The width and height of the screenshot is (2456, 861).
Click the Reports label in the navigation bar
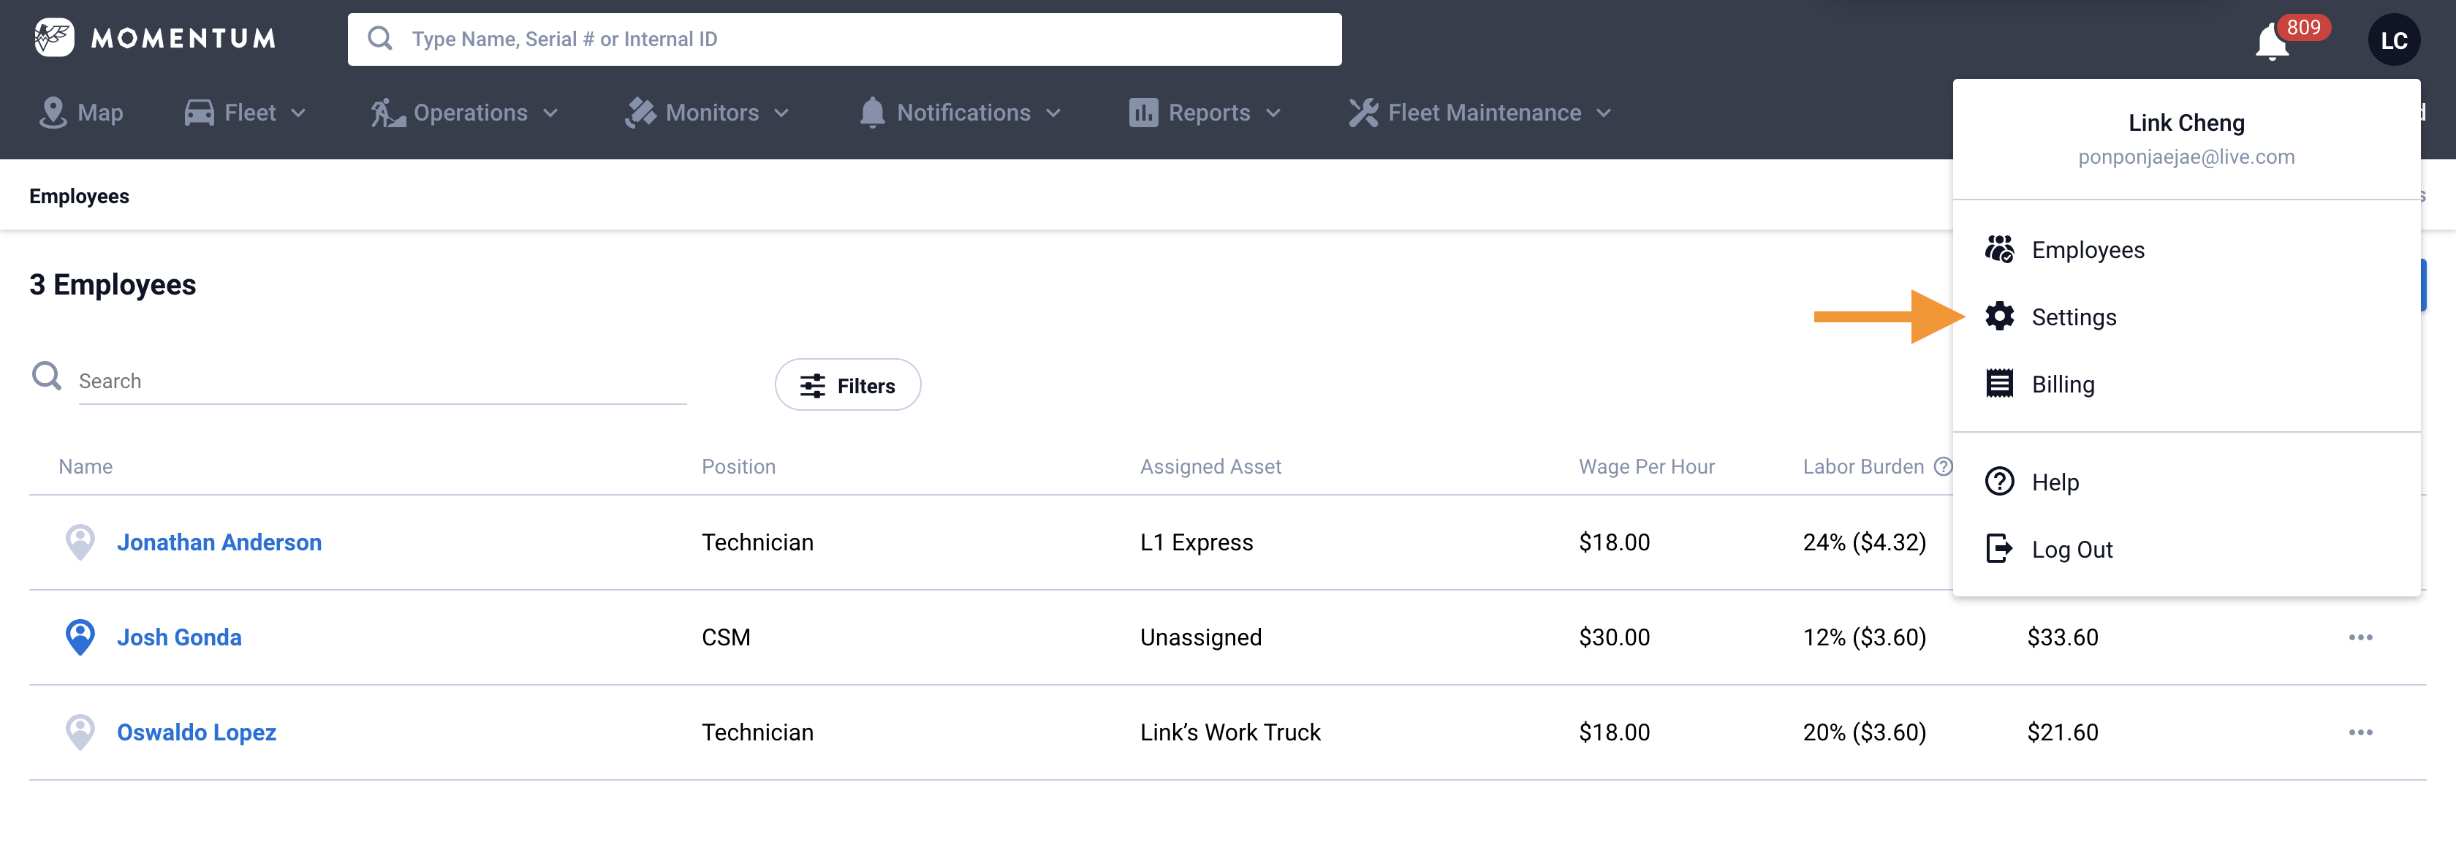click(x=1209, y=113)
